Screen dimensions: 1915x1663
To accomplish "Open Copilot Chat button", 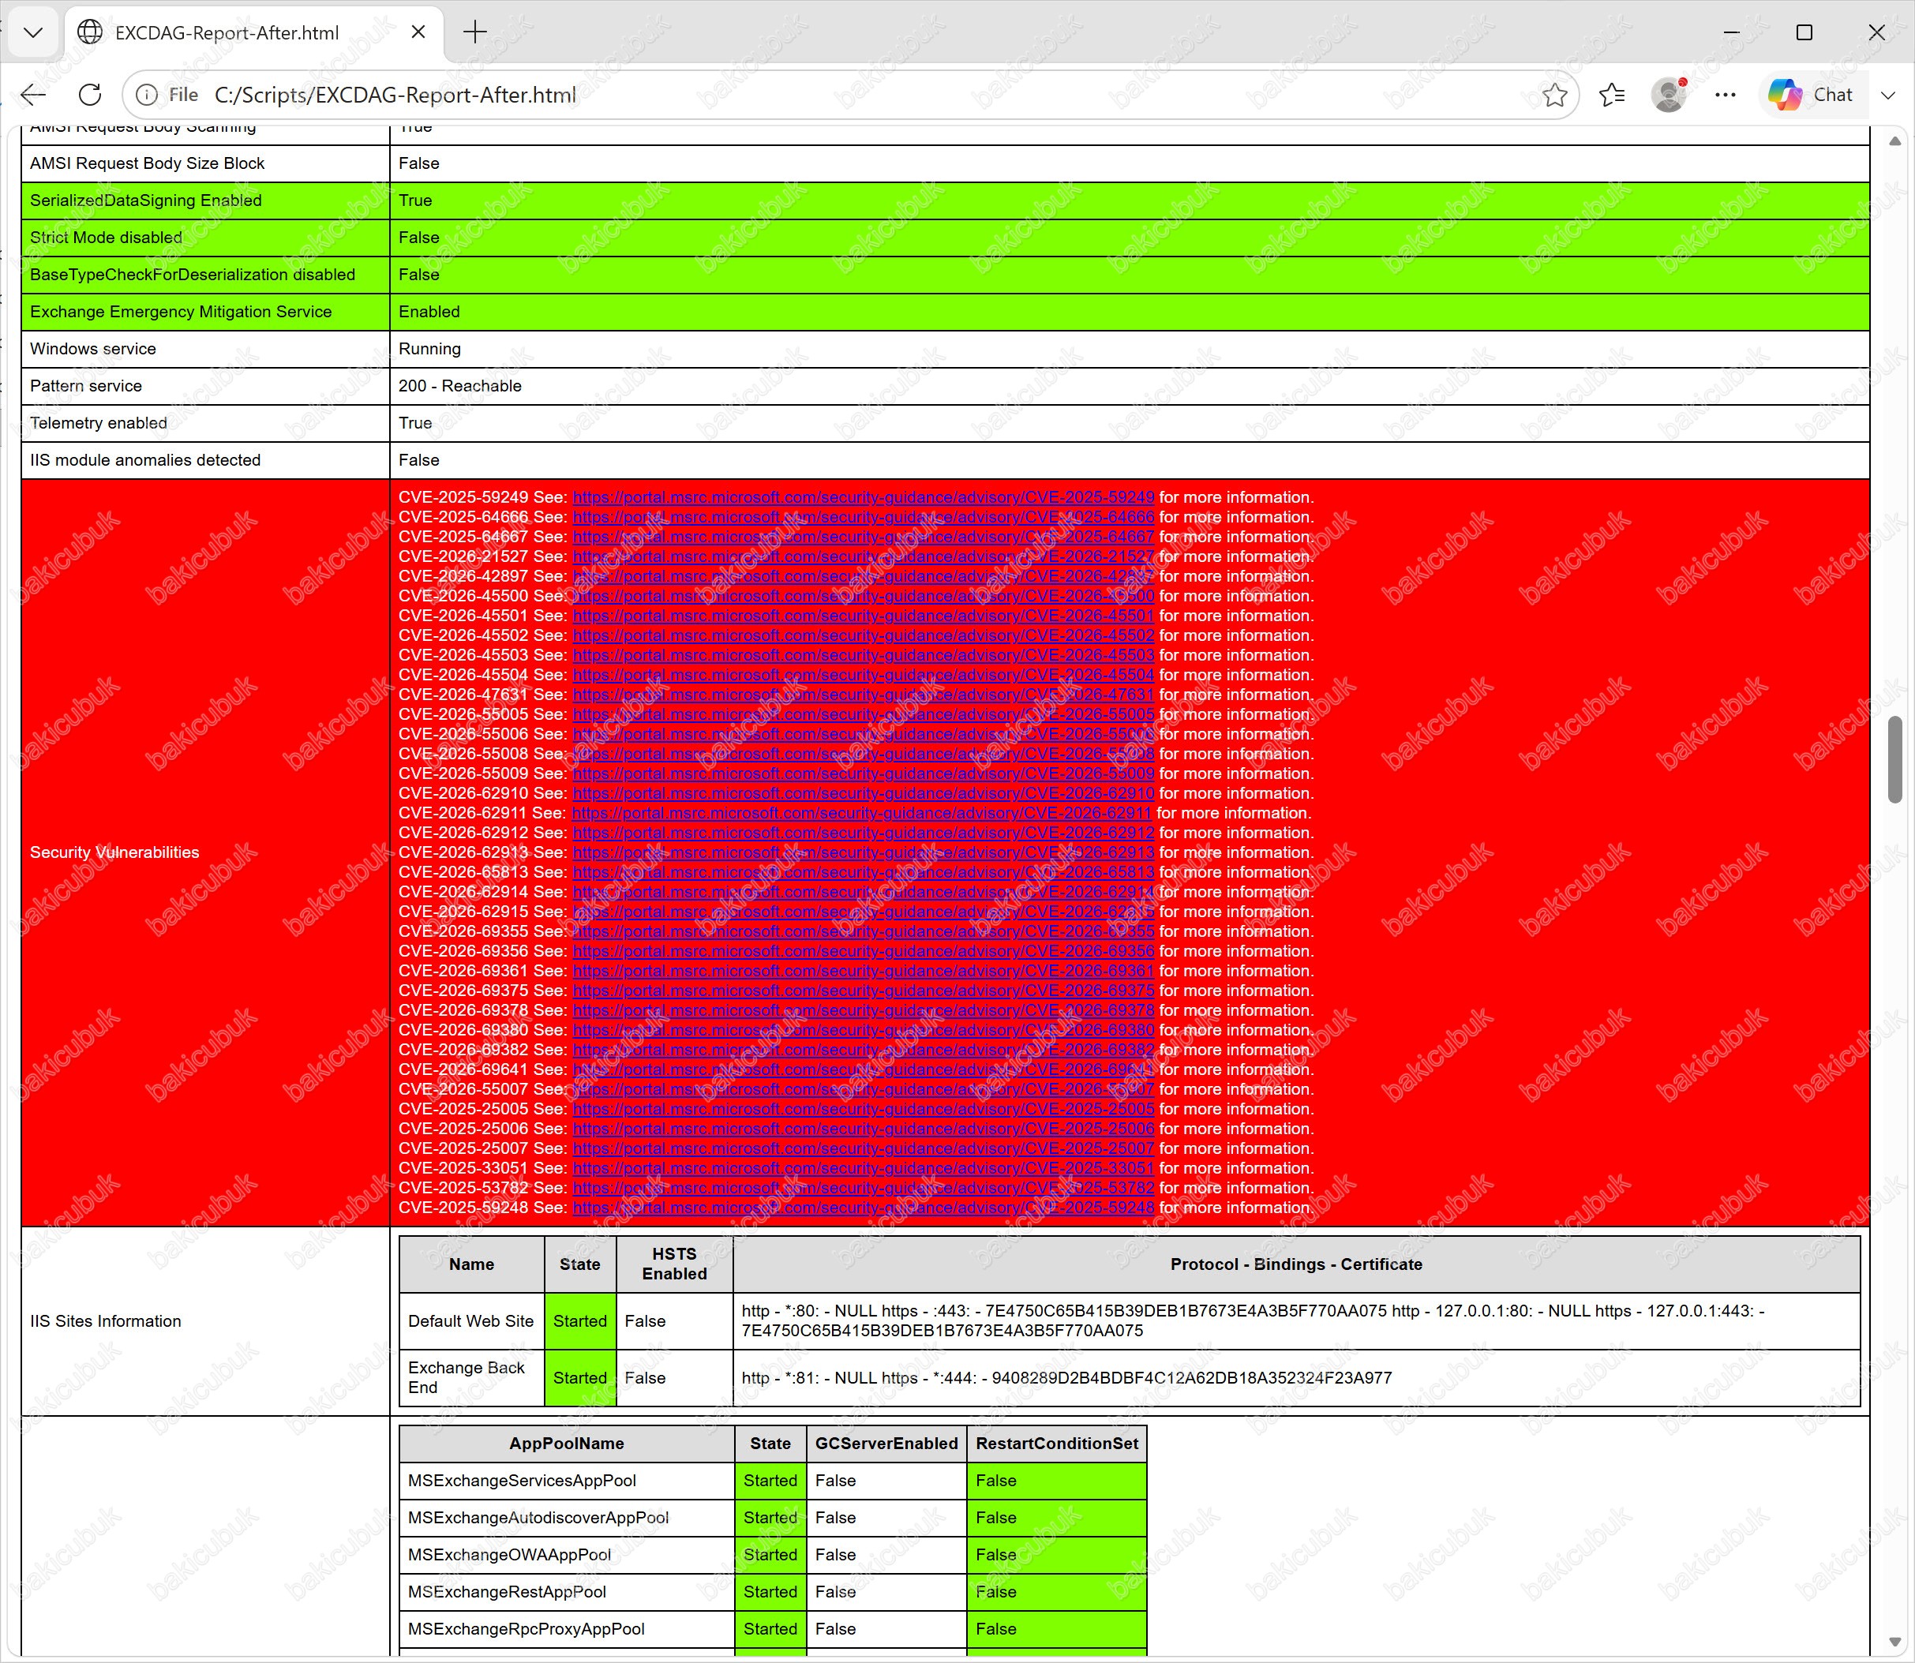I will tap(1811, 95).
